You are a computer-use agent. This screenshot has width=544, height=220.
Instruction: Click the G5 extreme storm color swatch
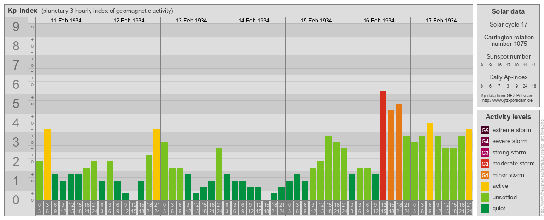click(485, 131)
